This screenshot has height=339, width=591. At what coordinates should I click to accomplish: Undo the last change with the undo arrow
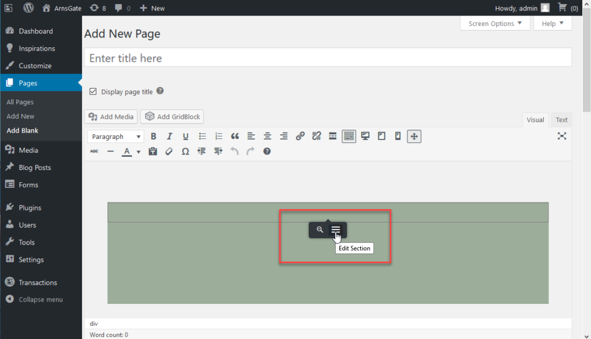(234, 151)
